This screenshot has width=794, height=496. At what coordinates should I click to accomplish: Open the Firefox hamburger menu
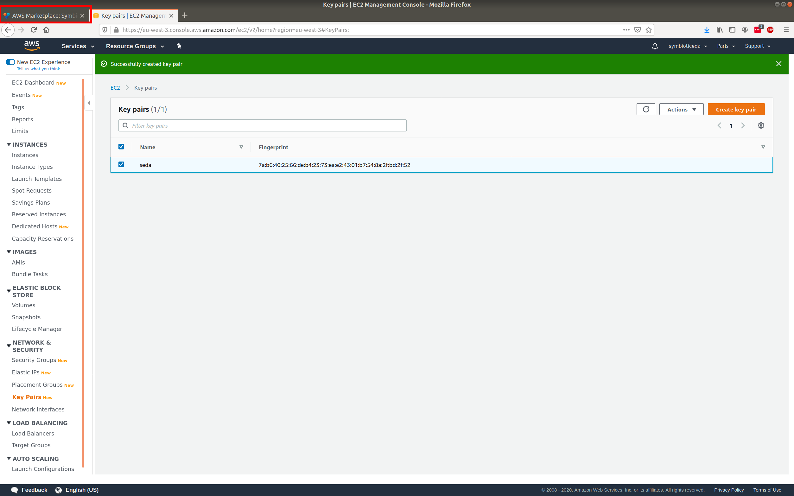pyautogui.click(x=786, y=30)
